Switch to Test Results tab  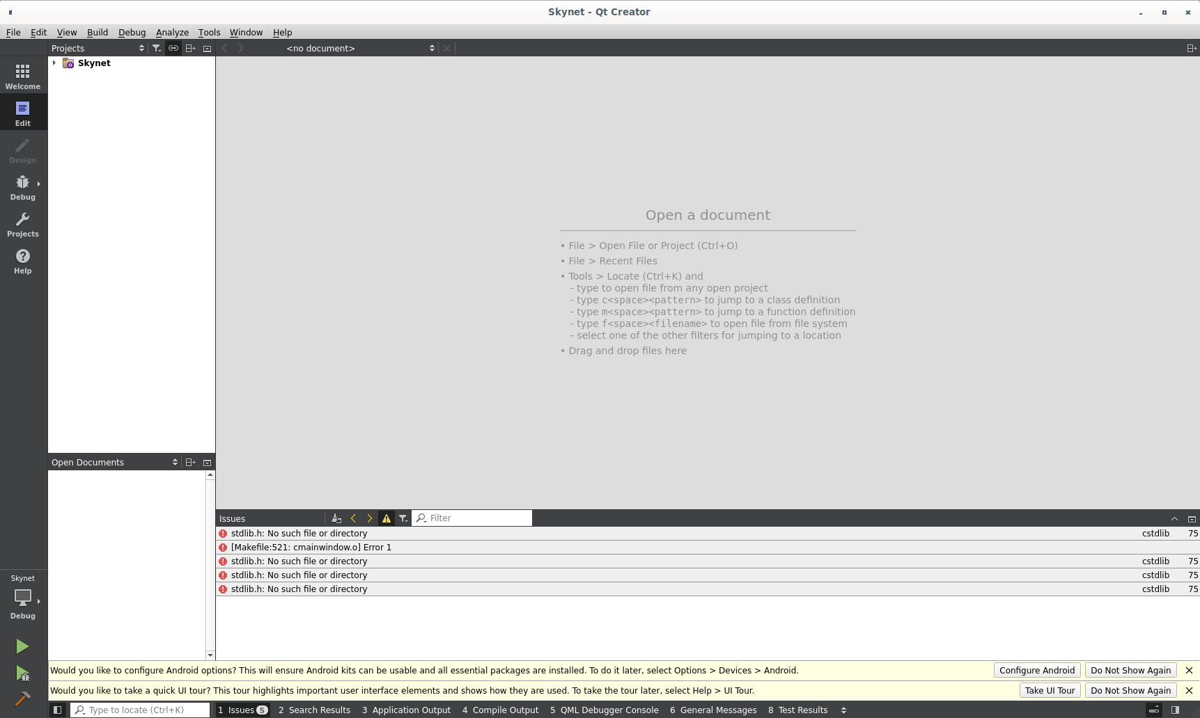tap(797, 710)
